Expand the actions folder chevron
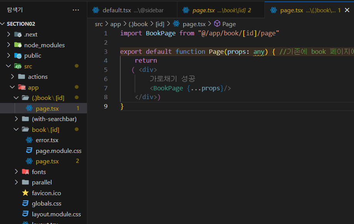This screenshot has width=354, height=224. pyautogui.click(x=12, y=76)
